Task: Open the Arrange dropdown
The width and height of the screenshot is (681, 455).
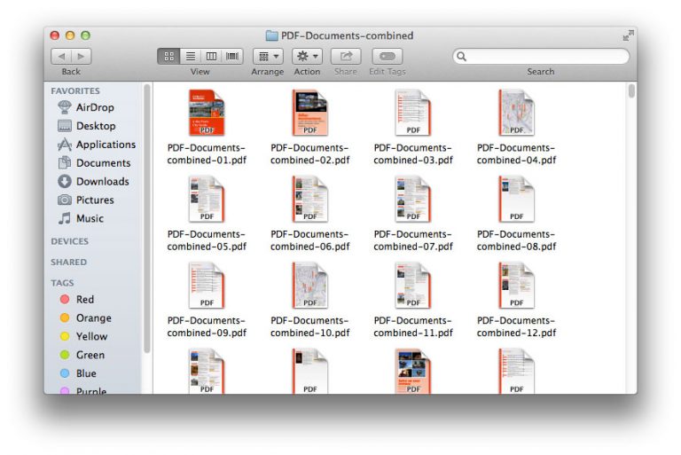Action: [268, 56]
